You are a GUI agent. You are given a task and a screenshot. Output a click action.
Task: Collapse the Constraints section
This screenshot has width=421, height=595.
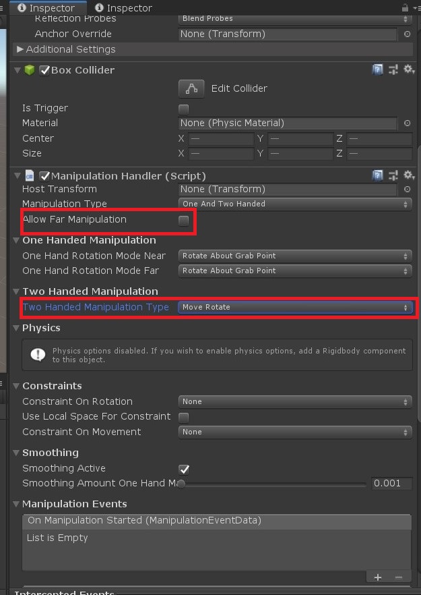[16, 386]
